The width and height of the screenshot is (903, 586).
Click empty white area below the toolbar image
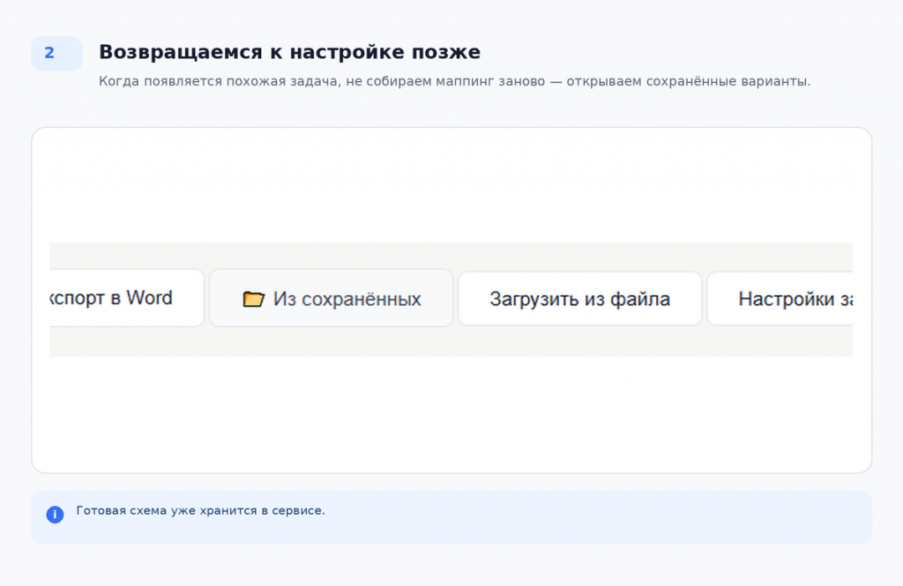(x=451, y=414)
